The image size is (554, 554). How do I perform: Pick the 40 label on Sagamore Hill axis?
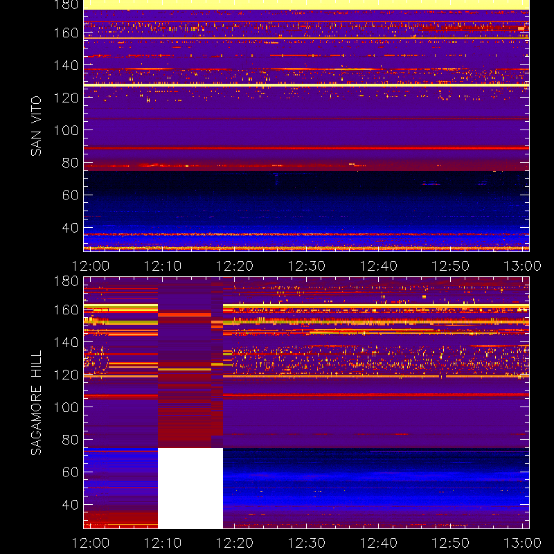point(71,505)
